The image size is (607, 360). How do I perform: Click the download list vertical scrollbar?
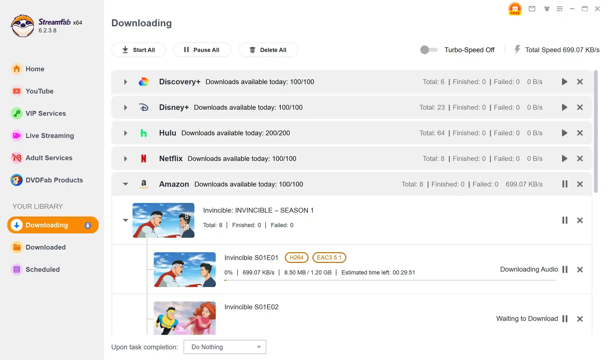click(x=596, y=131)
